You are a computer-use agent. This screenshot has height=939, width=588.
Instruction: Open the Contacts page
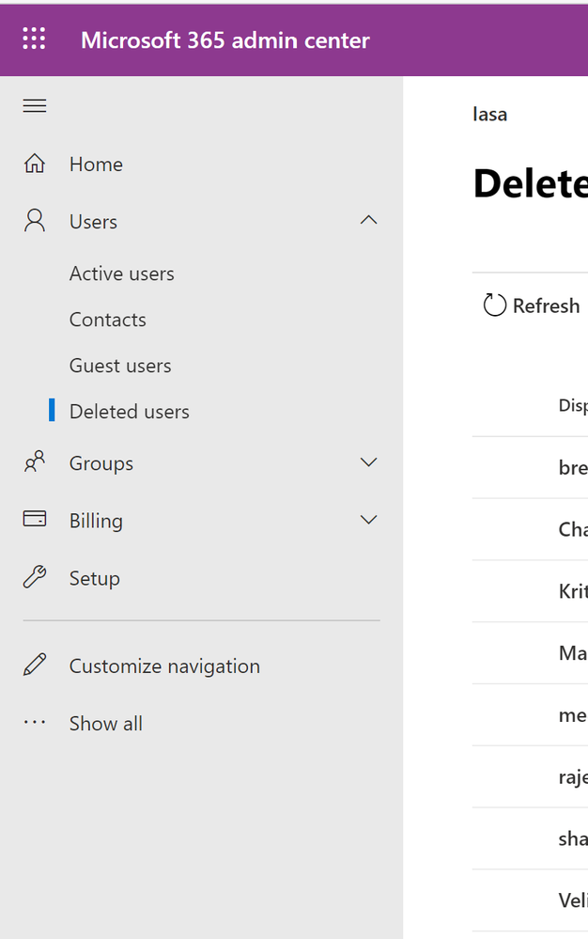coord(107,320)
